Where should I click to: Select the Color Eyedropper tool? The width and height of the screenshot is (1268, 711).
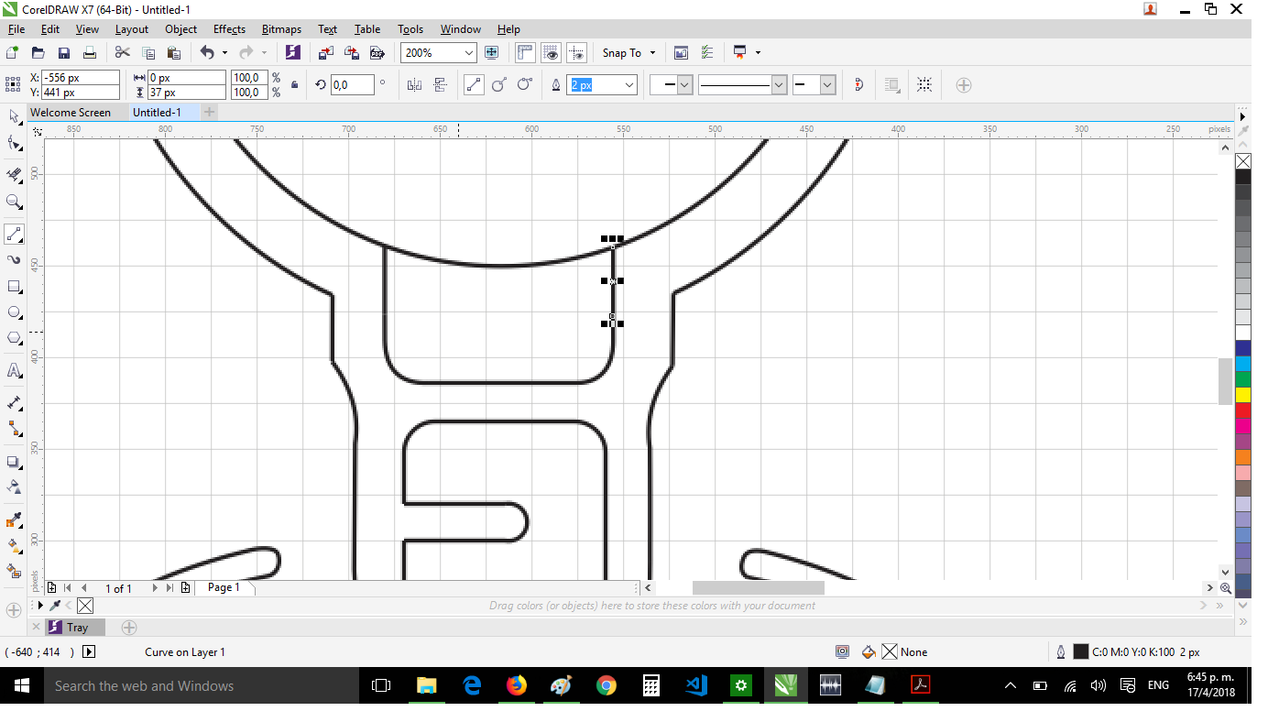point(14,520)
